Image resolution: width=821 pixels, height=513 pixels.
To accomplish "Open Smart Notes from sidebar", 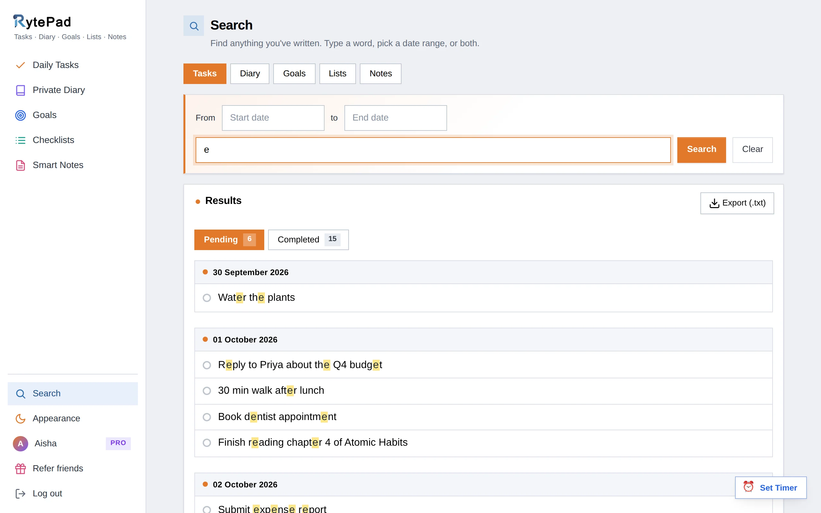I will (72, 165).
